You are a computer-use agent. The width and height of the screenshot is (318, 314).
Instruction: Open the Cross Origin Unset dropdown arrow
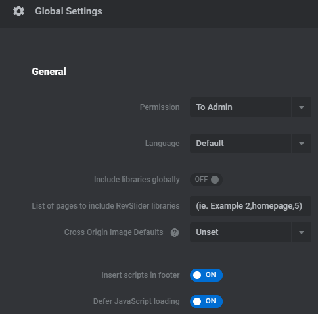click(x=302, y=232)
